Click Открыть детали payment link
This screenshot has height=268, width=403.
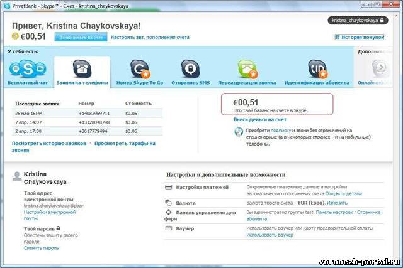[x=344, y=194]
